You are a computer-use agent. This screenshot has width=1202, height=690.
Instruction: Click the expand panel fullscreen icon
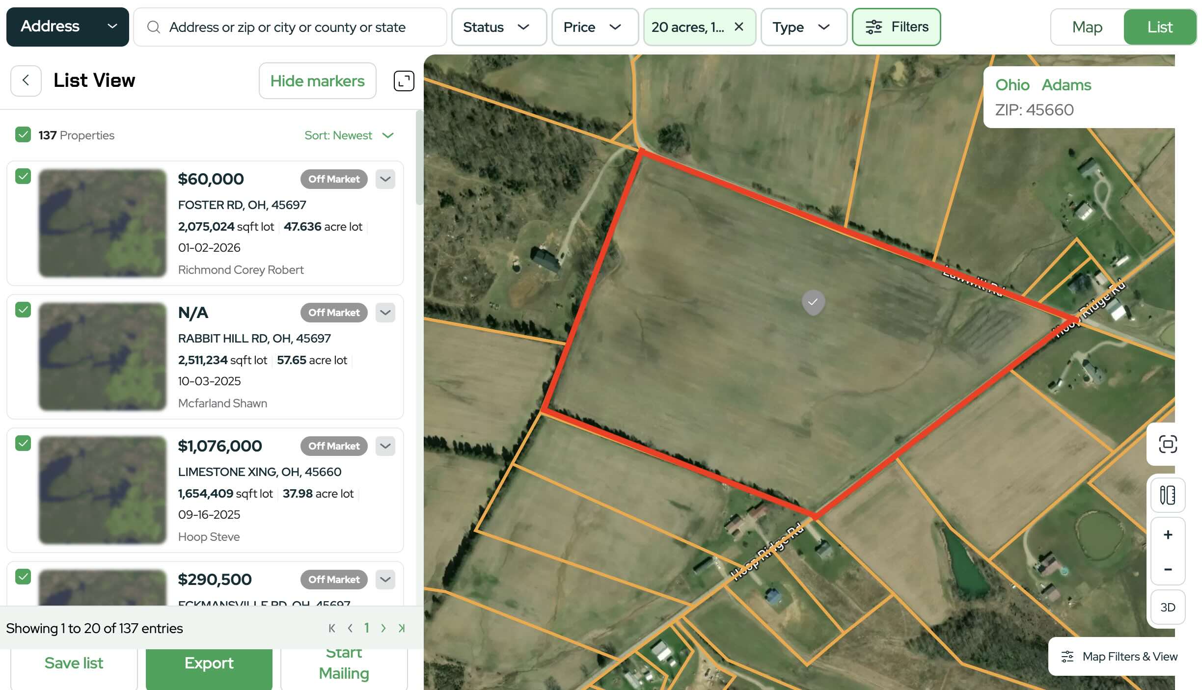click(x=404, y=81)
